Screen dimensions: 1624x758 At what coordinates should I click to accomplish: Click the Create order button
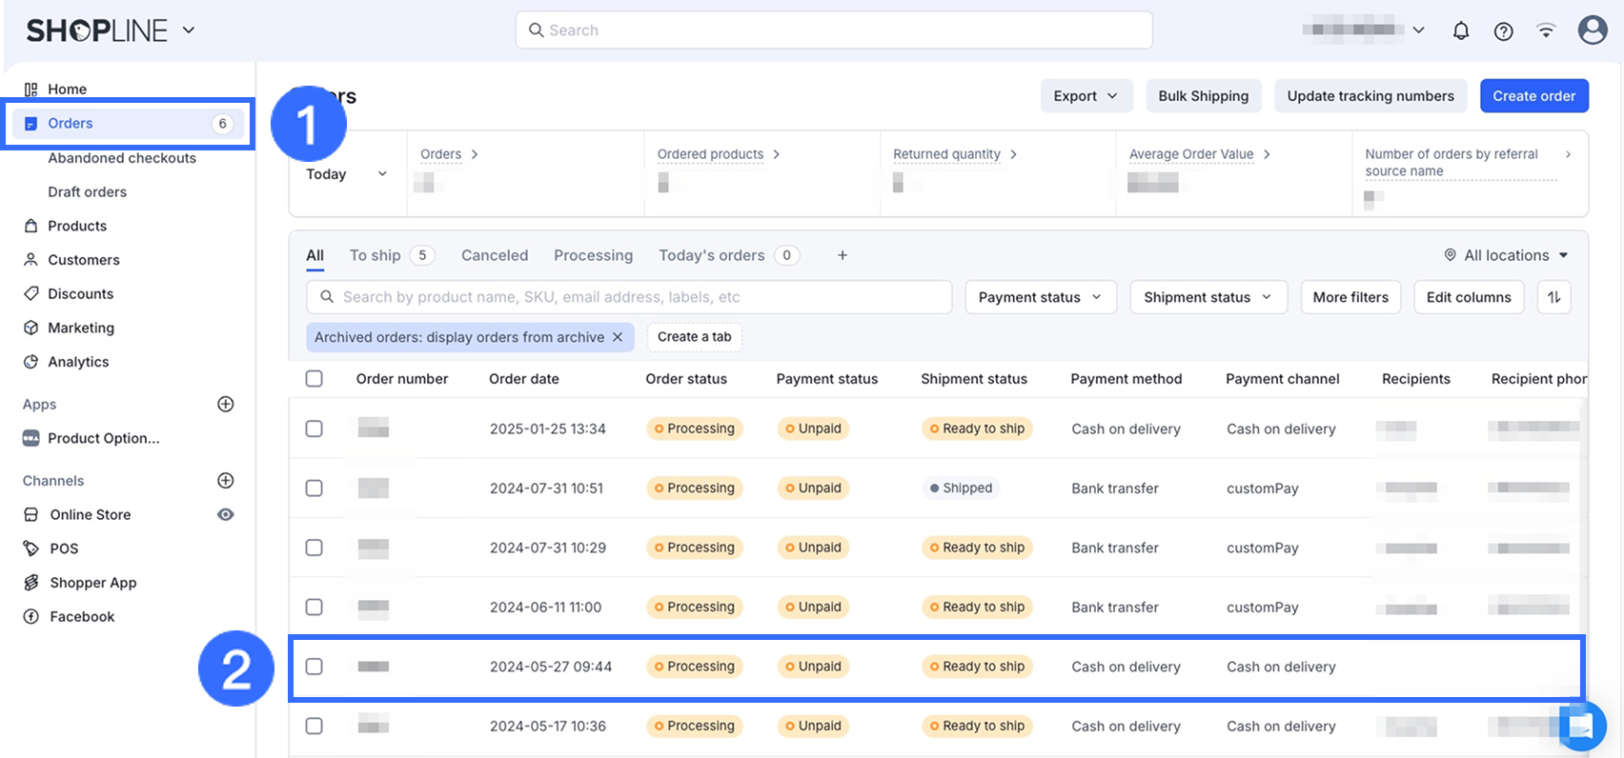1533,96
